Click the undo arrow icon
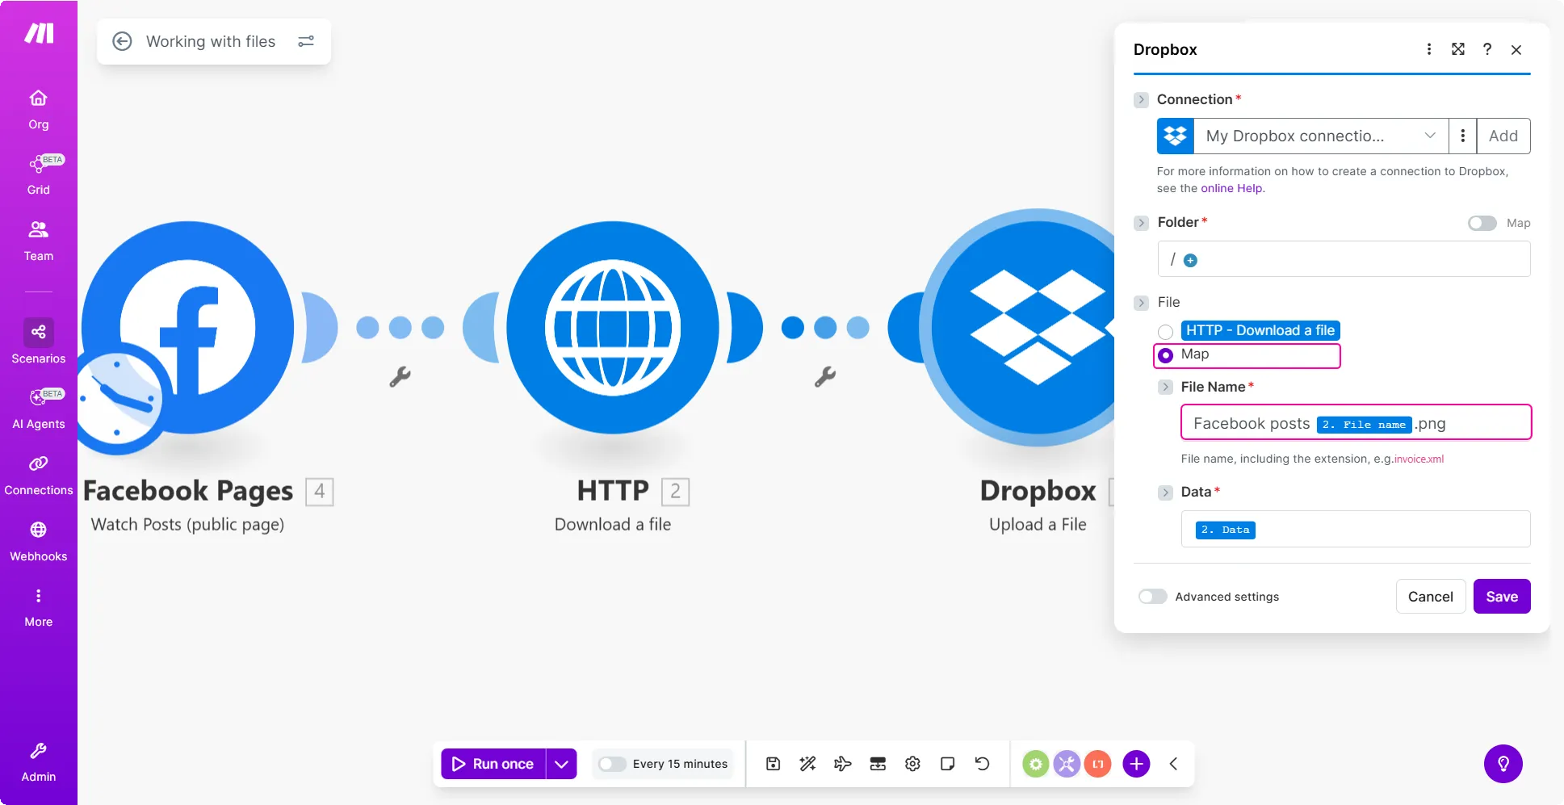 point(983,764)
